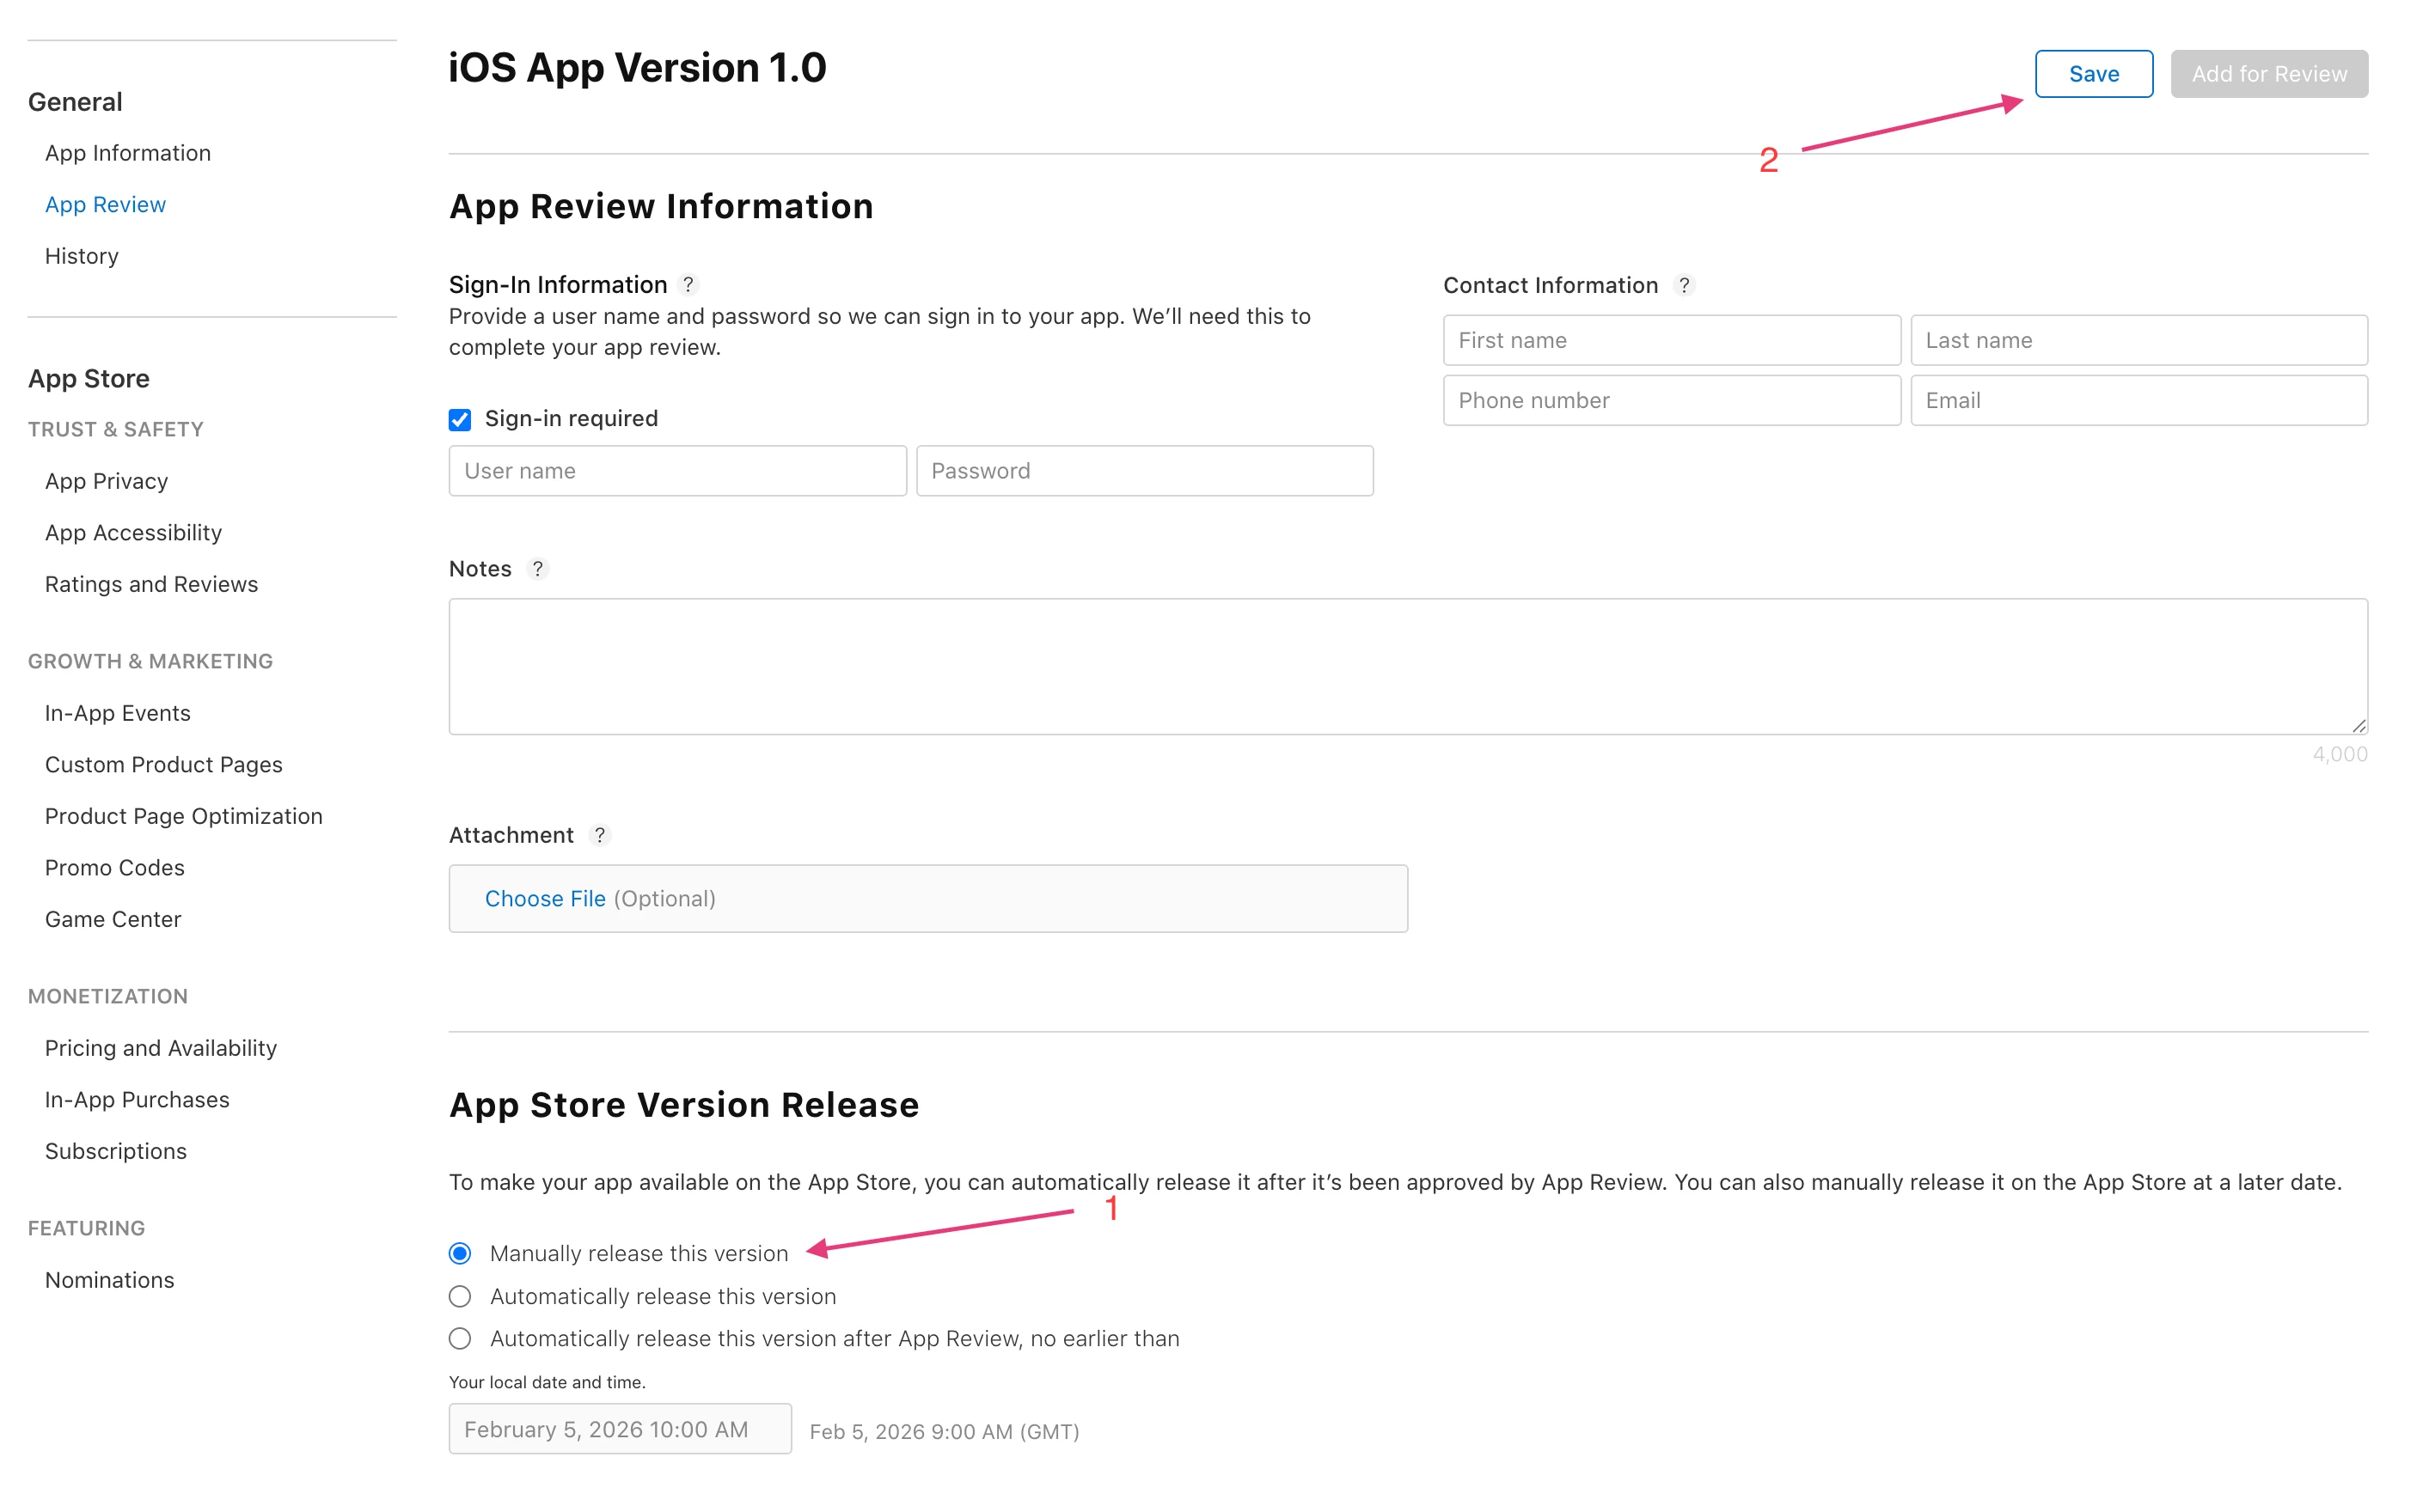Open History in the sidebar

click(82, 256)
